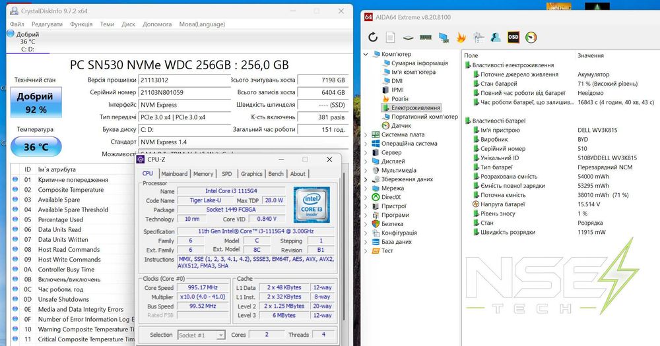Viewport: 660px width, 346px height.
Task: Click status dot for Percentage Used row
Action: coord(15,219)
